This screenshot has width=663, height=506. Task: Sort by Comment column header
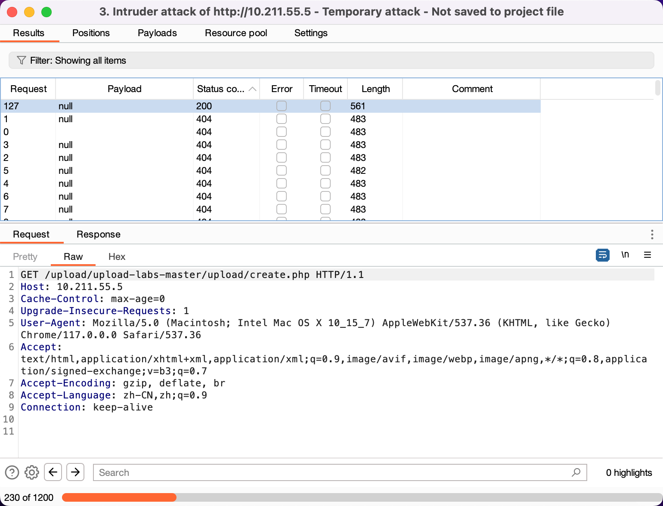point(472,89)
